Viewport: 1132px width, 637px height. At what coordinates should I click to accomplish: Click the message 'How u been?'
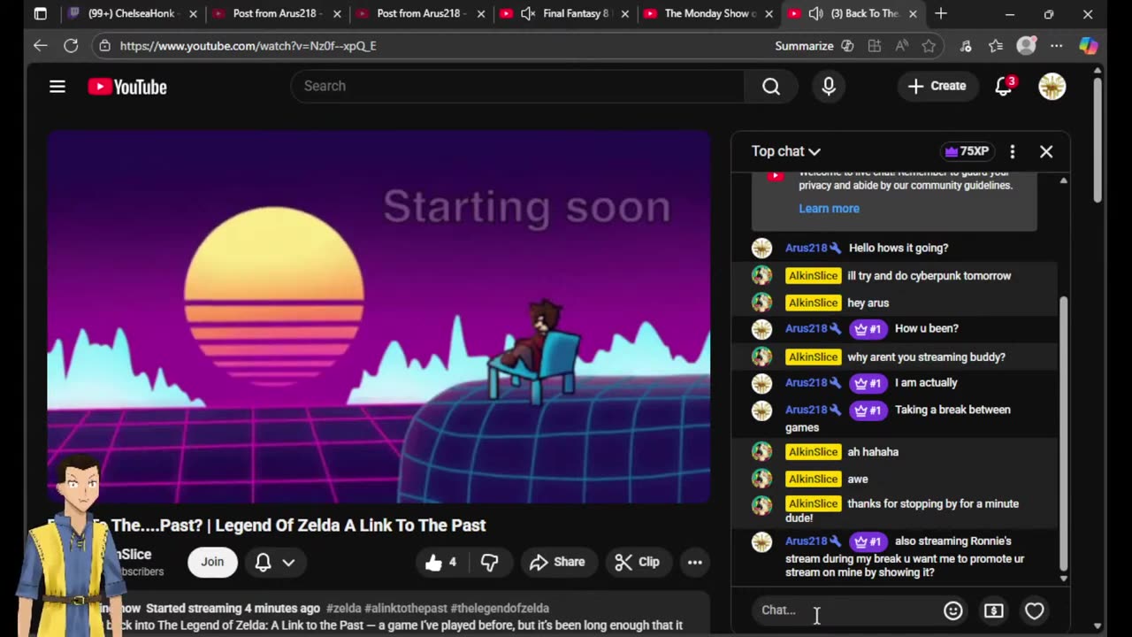point(927,329)
